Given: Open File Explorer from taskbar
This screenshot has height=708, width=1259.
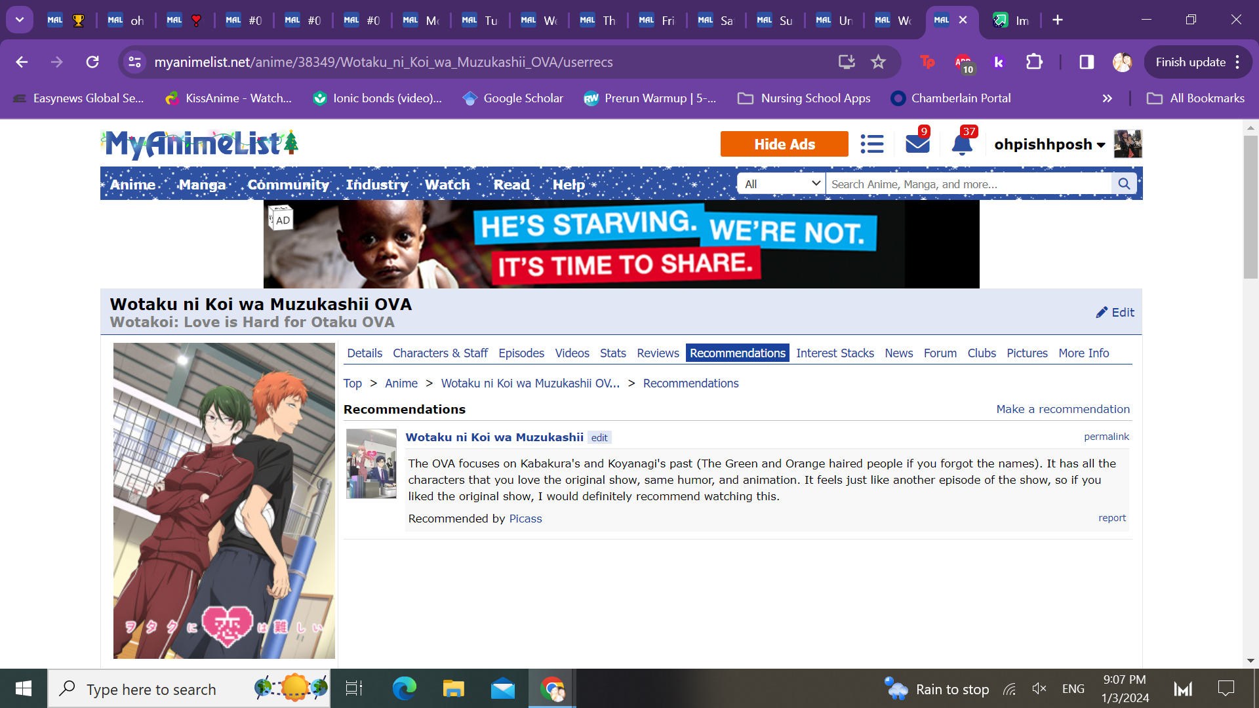Looking at the screenshot, I should tap(453, 688).
